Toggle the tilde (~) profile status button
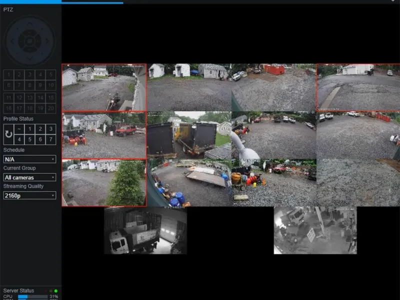The height and width of the screenshot is (300, 400). pyautogui.click(x=19, y=129)
